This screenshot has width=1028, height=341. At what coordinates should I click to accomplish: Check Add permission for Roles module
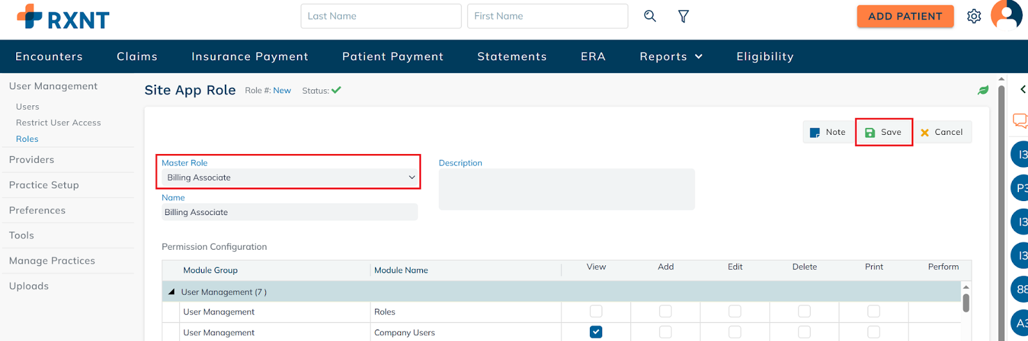point(666,311)
